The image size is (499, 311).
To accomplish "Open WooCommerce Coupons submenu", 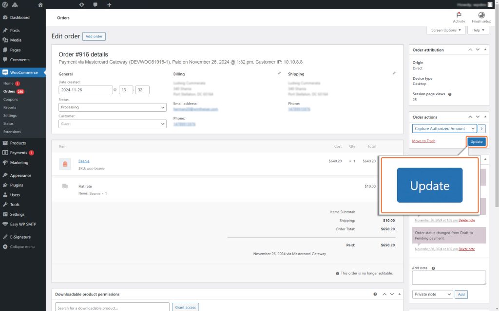I will coord(11,99).
